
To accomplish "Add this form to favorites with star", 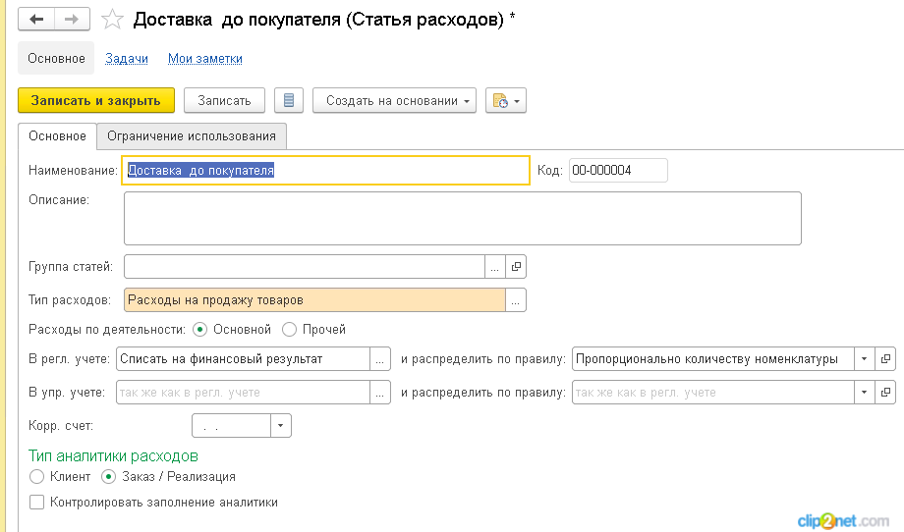I will tap(112, 20).
